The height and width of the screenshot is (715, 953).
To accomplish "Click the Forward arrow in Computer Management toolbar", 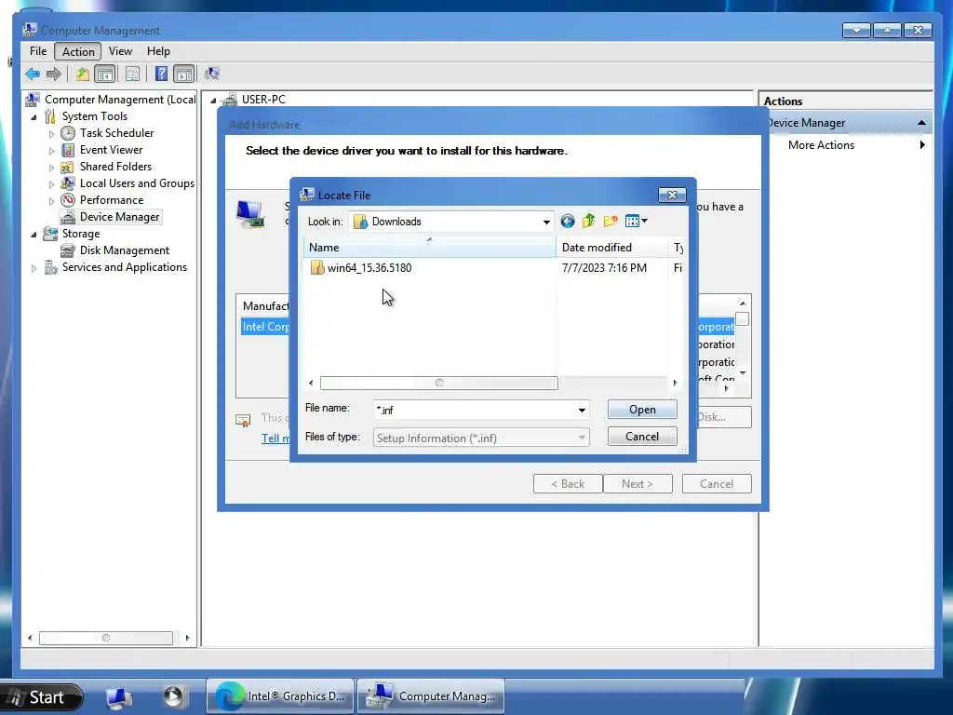I will (x=54, y=74).
